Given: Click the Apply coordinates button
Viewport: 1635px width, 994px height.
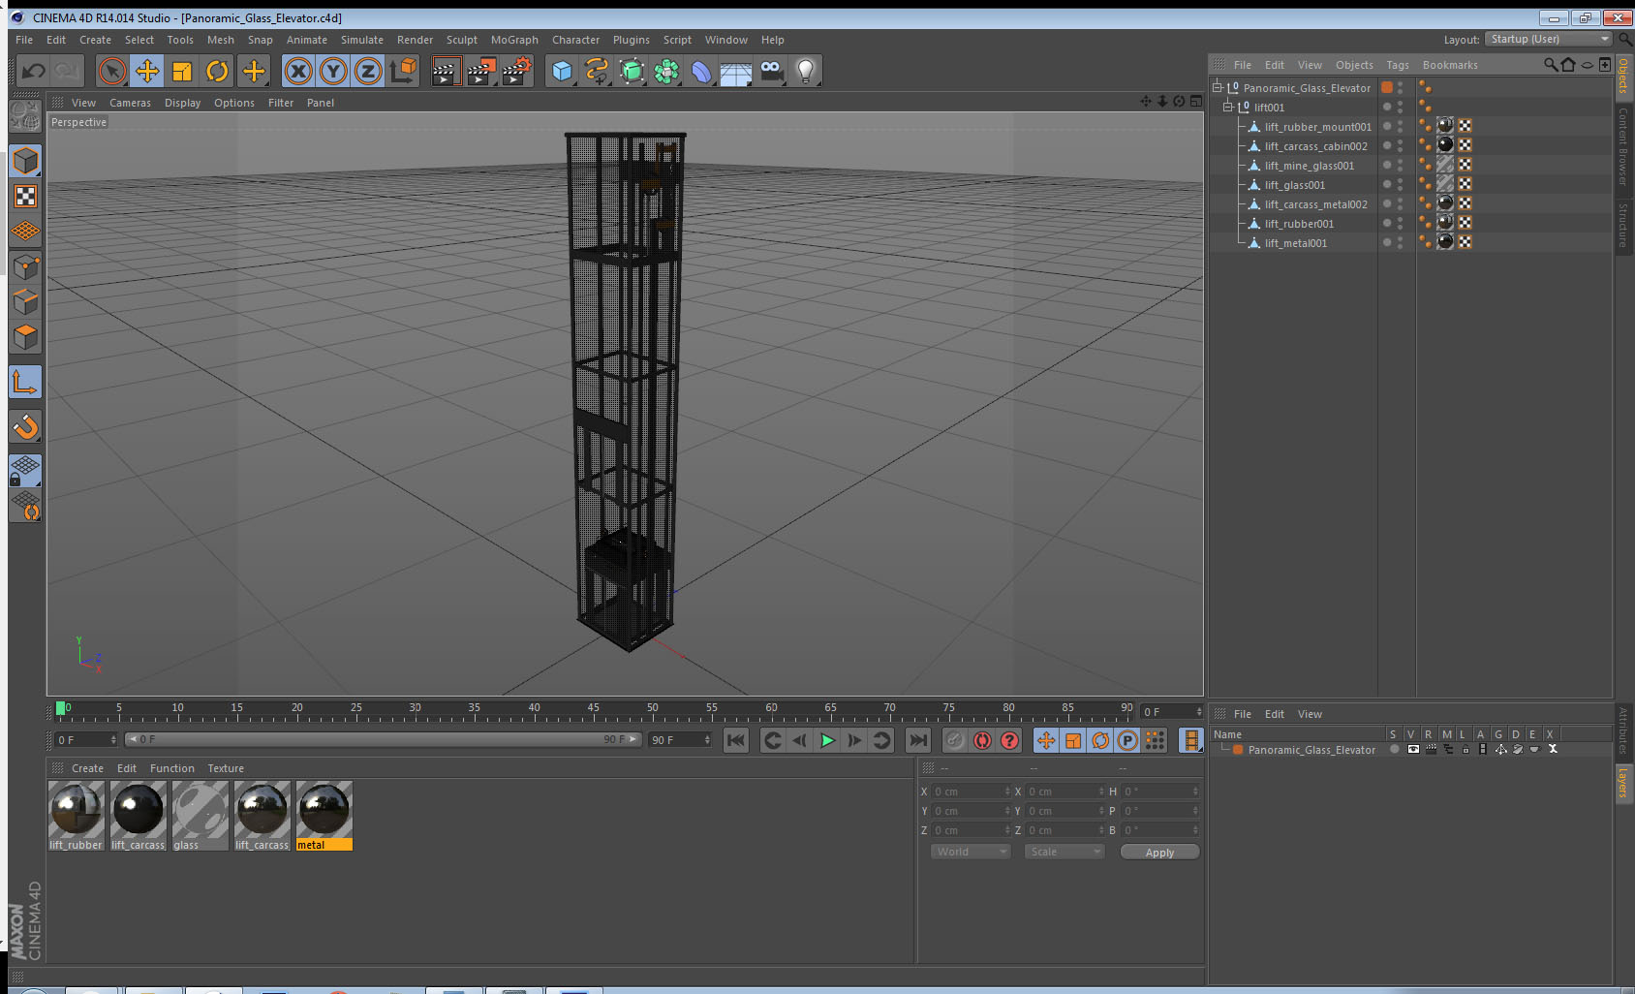Looking at the screenshot, I should [x=1159, y=853].
